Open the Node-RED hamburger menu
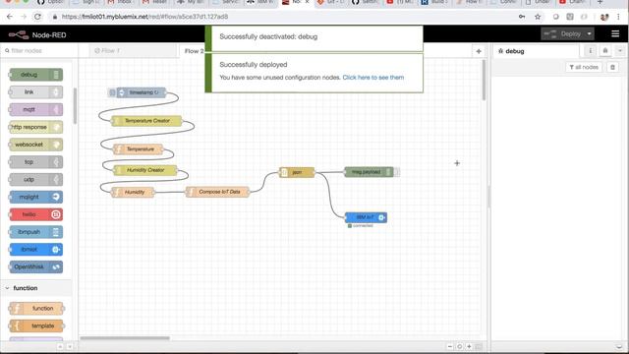Screen dimensions: 629x354 [615, 34]
